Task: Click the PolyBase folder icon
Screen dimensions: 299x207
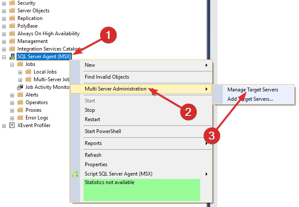Action: point(12,26)
